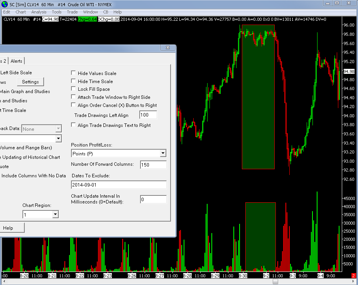The height and width of the screenshot is (285, 358).
Task: Toggle Lock Fill Space checkbox
Action: (73, 89)
